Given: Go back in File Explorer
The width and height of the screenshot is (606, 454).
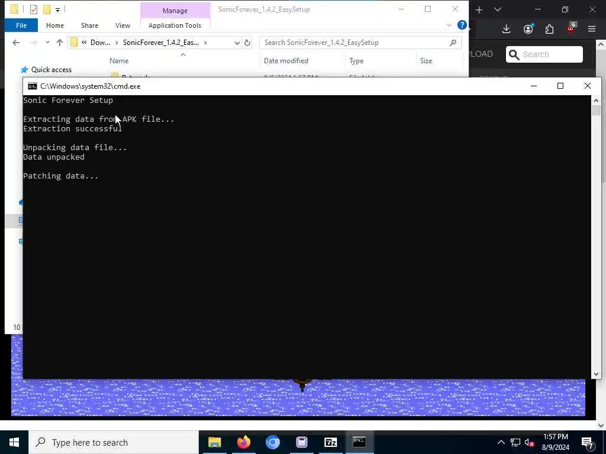Looking at the screenshot, I should tap(16, 43).
